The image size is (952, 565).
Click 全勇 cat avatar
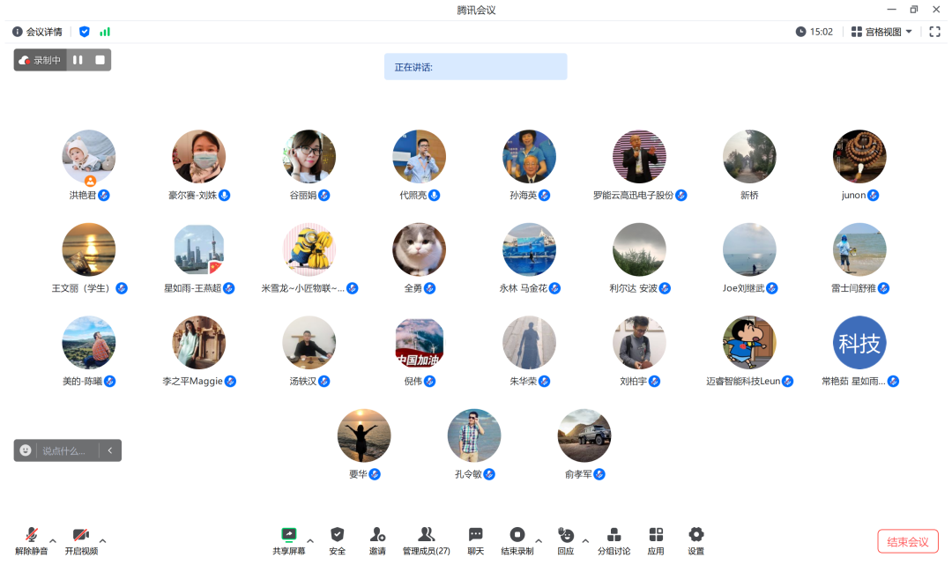pyautogui.click(x=419, y=249)
